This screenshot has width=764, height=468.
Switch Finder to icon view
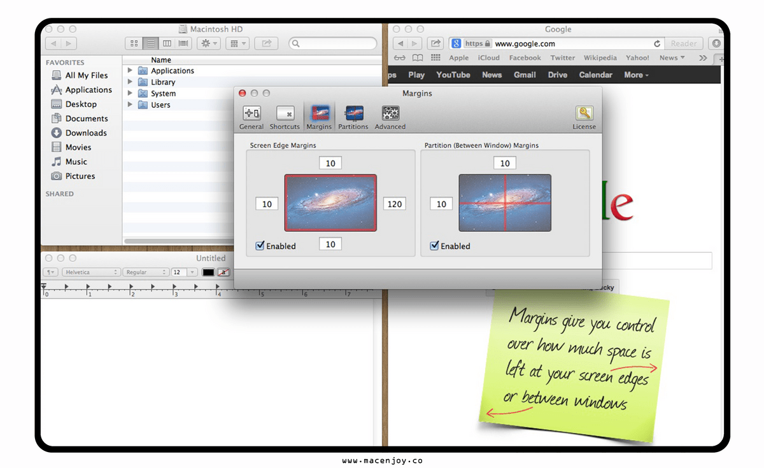click(134, 43)
